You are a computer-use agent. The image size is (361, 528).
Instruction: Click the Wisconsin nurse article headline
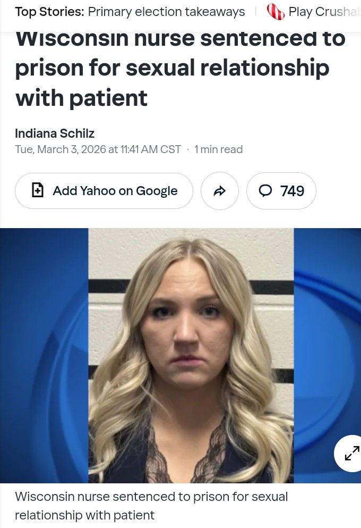(x=180, y=69)
